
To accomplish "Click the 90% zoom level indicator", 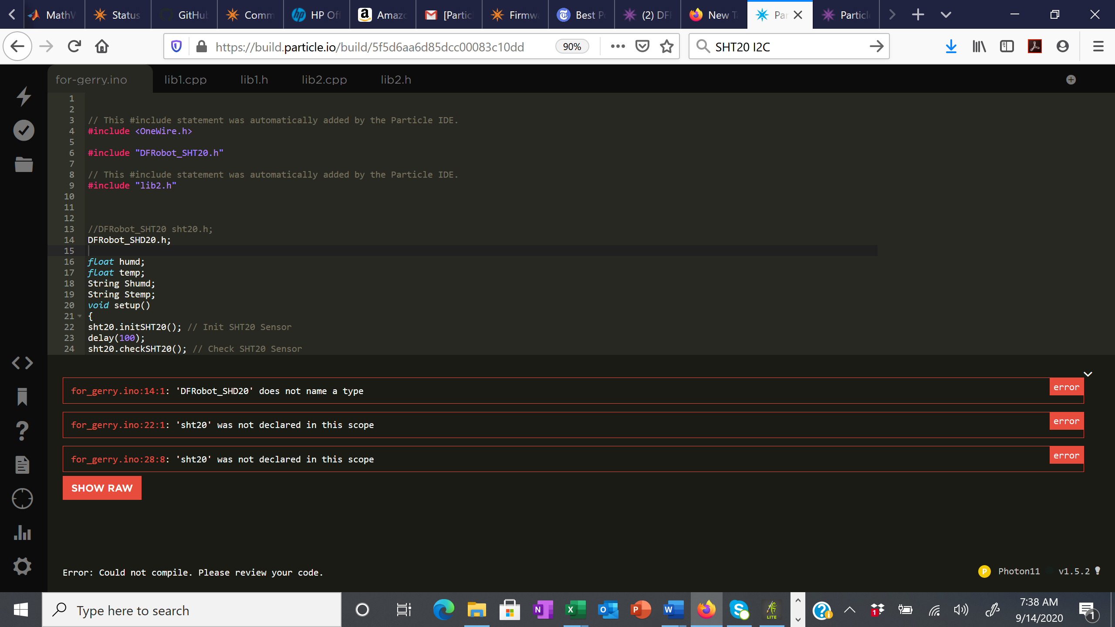I will 572,47.
